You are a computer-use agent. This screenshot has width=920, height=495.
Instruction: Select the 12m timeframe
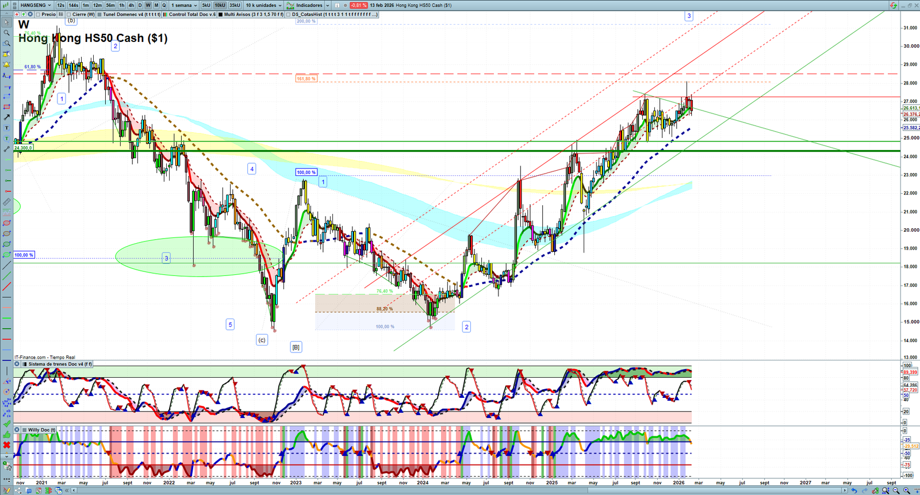(x=97, y=5)
